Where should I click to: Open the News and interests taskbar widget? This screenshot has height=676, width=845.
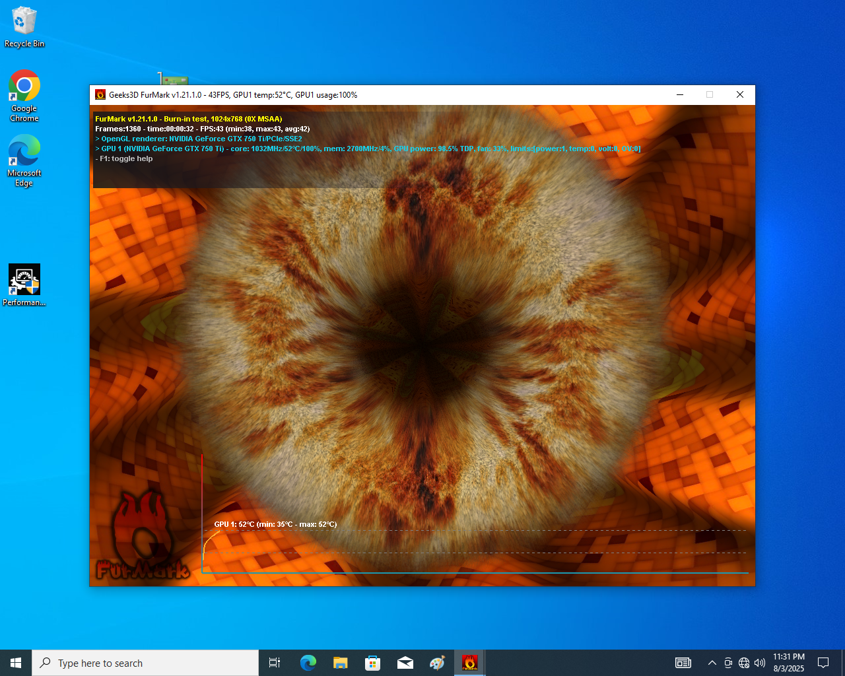683,663
